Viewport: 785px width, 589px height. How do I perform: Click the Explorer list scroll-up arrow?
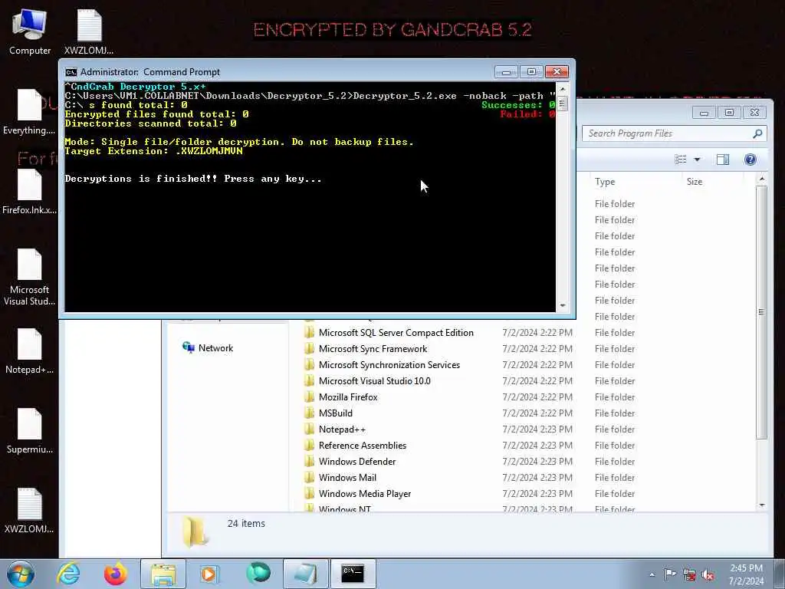(x=761, y=179)
